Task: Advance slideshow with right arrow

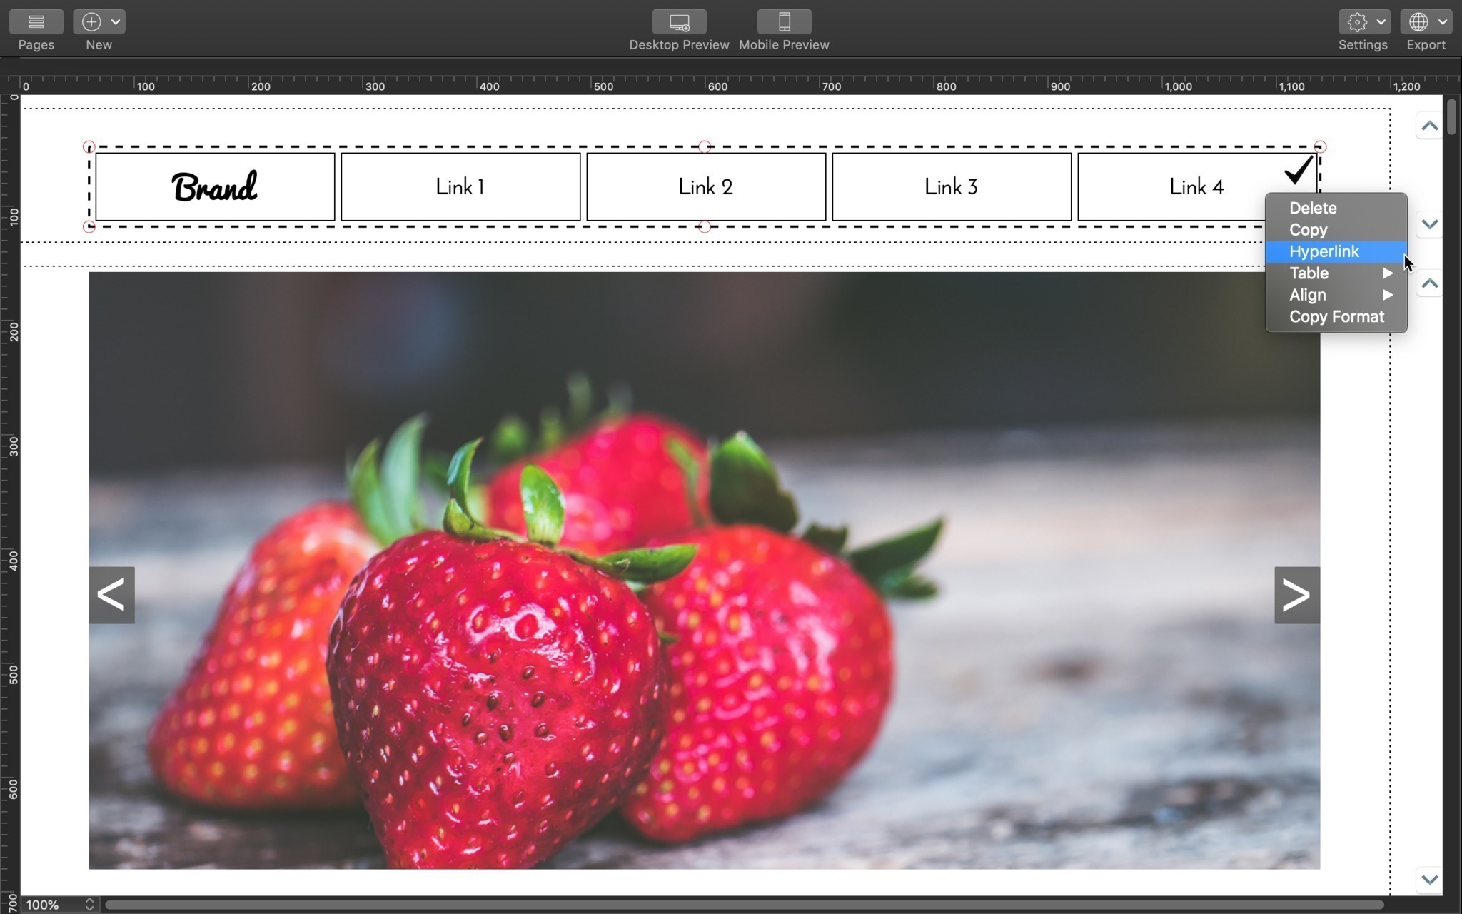Action: (1296, 595)
